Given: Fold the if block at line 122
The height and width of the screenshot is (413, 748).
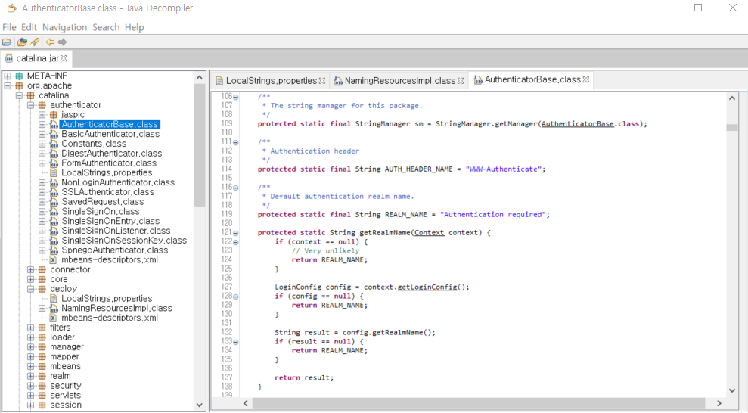Looking at the screenshot, I should pyautogui.click(x=236, y=242).
